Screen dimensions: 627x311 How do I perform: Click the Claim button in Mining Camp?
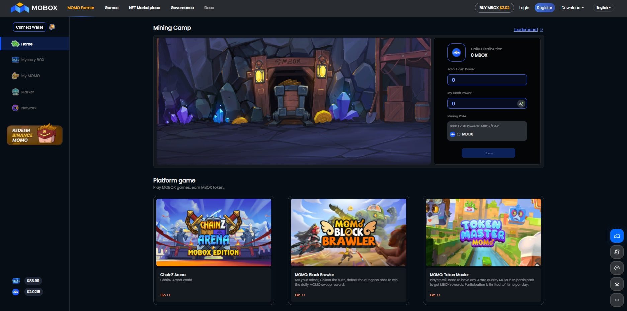(x=488, y=153)
